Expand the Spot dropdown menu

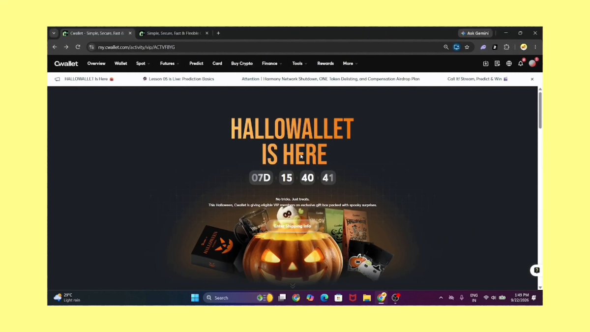pyautogui.click(x=143, y=63)
